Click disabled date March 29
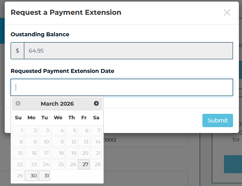 point(18,176)
